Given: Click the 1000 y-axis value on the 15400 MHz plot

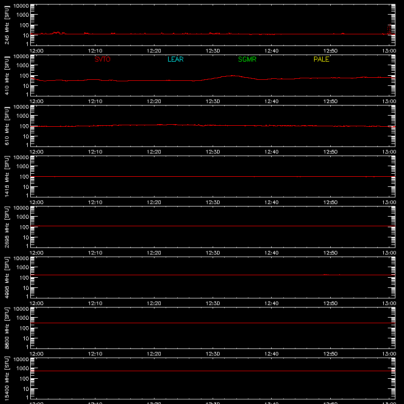Looking at the screenshot, I should click(23, 369).
